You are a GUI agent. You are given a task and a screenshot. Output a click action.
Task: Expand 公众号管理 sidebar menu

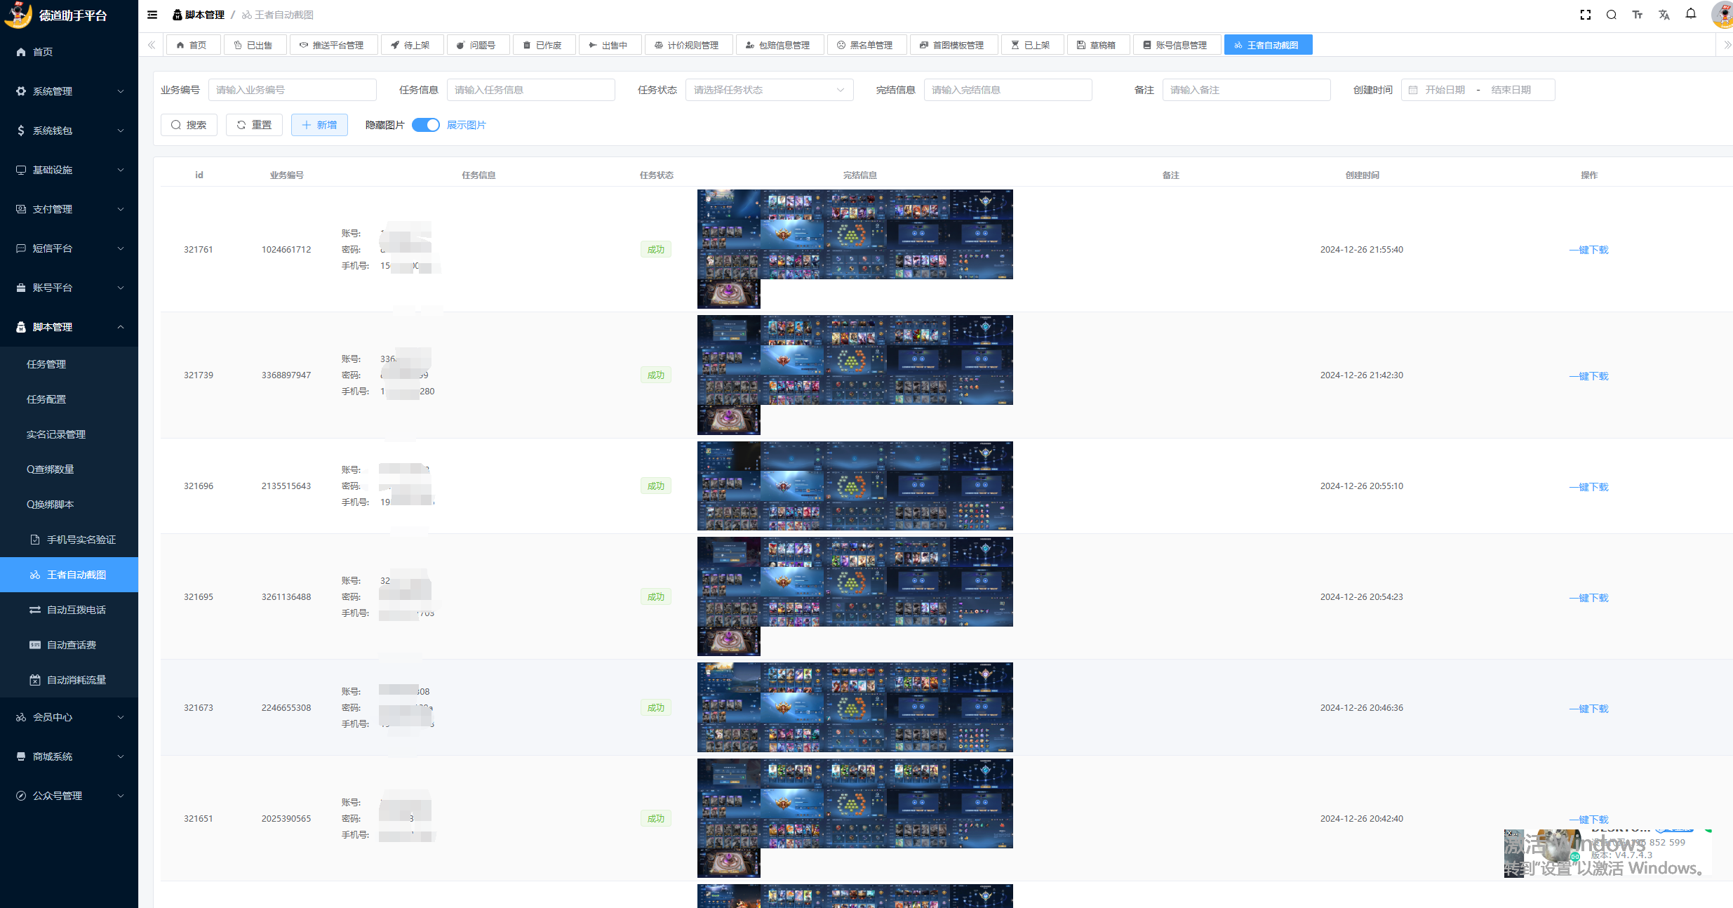pyautogui.click(x=69, y=796)
